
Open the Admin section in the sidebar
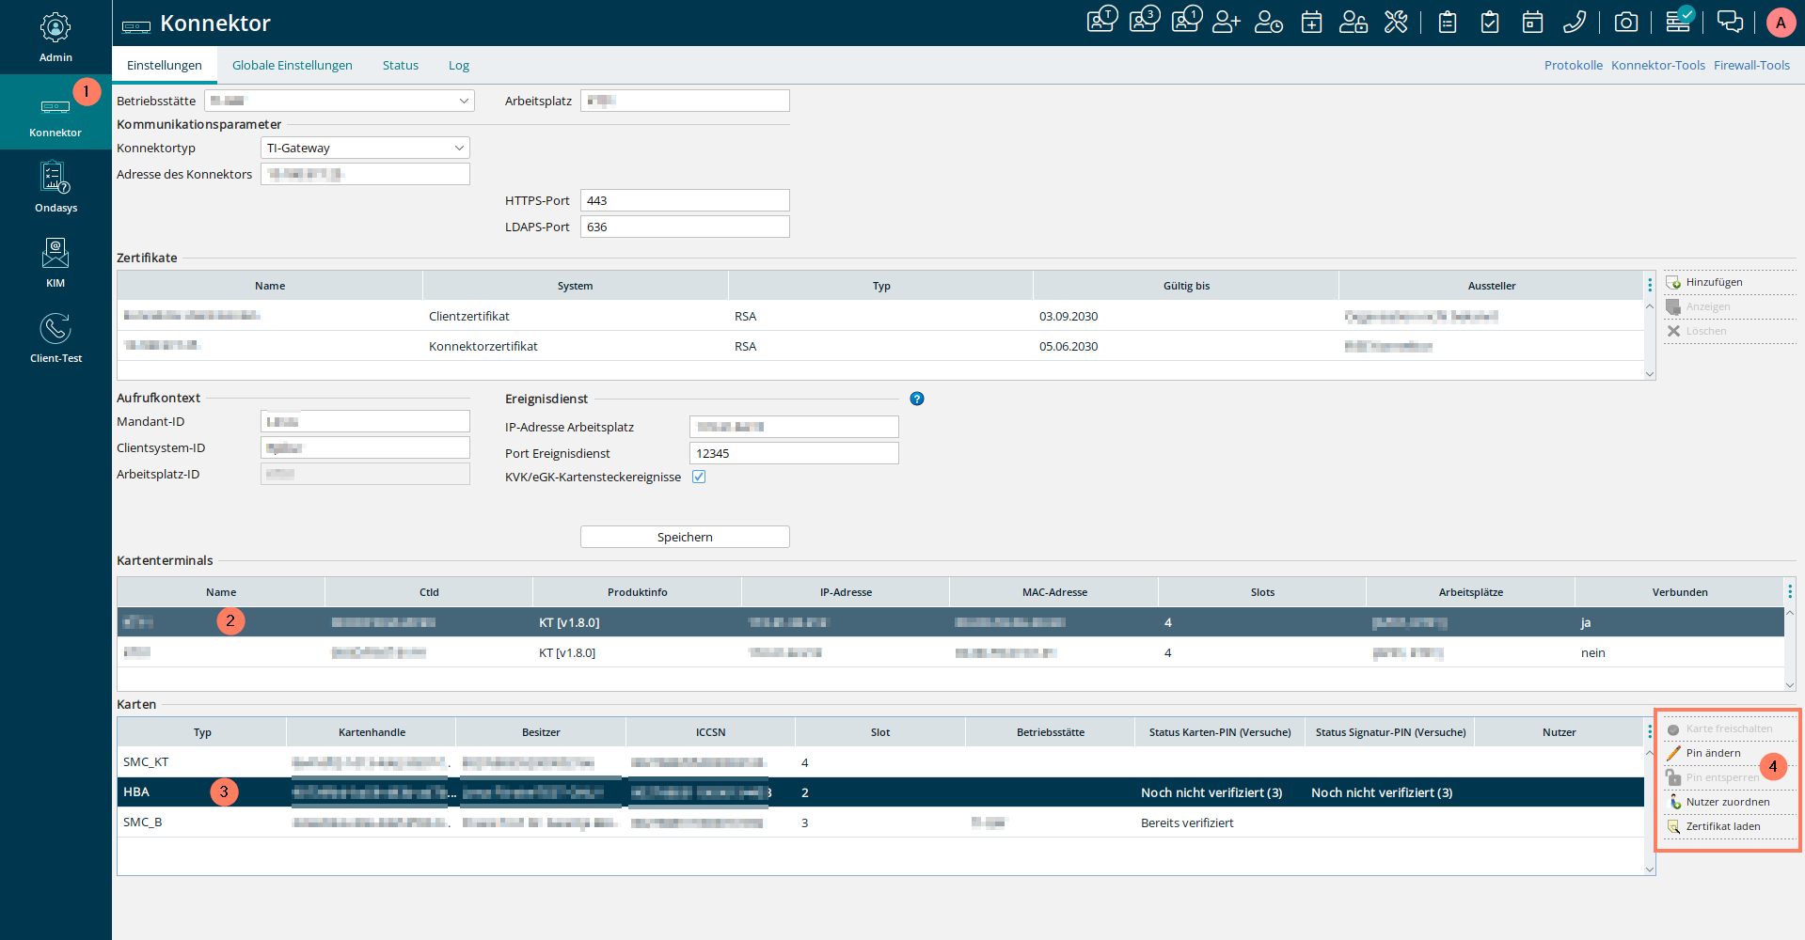pyautogui.click(x=55, y=38)
